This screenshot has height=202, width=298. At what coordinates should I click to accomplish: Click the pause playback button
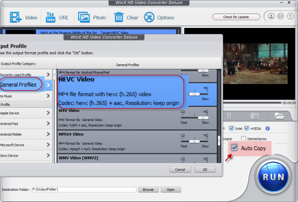(229, 115)
